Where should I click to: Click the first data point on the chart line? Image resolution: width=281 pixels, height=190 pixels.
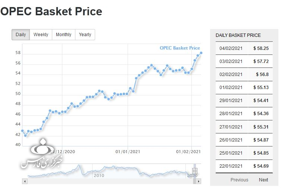pyautogui.click(x=22, y=131)
